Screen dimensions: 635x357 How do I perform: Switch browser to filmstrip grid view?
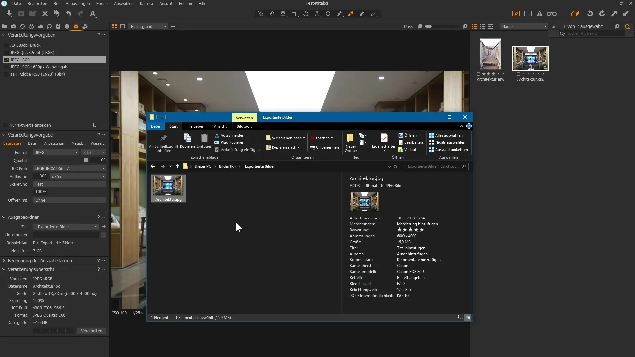(x=474, y=26)
